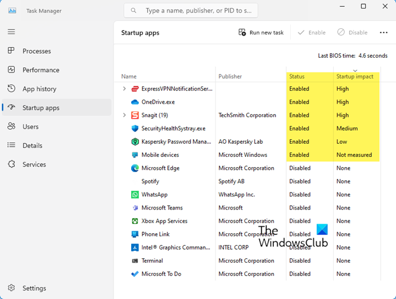
Task: Click the Intel Graphics Command icon
Action: click(x=135, y=247)
